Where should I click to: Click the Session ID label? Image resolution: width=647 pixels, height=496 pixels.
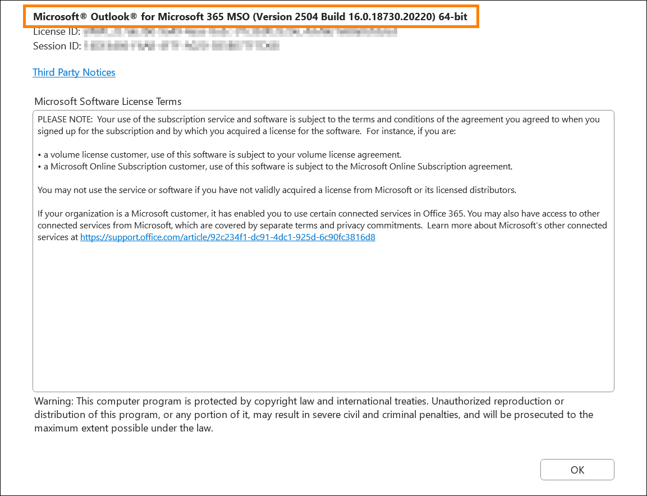[57, 46]
